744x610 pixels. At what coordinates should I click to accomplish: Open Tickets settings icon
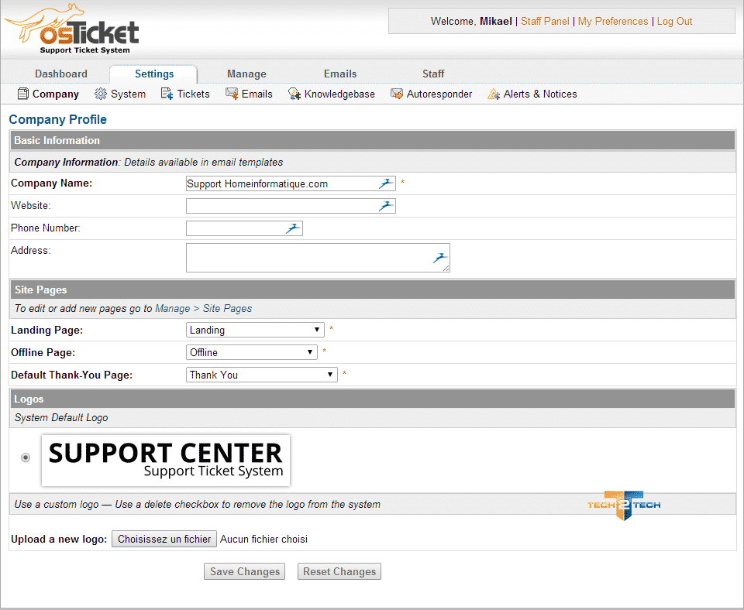167,94
